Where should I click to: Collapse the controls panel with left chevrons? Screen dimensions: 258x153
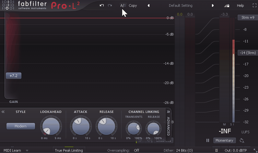tap(3, 112)
